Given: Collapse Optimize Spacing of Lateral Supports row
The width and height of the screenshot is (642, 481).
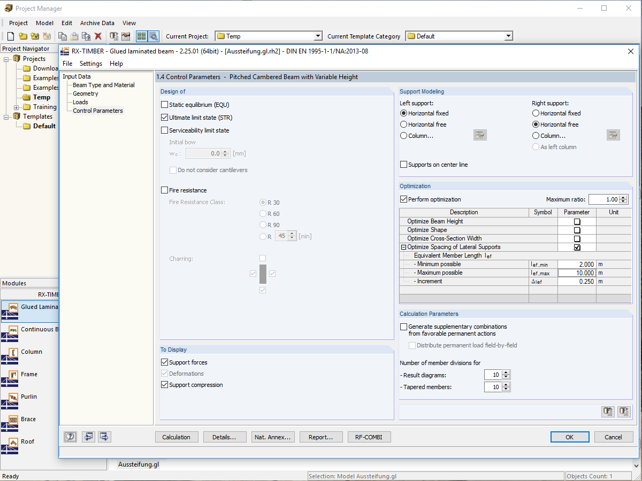Looking at the screenshot, I should click(404, 247).
